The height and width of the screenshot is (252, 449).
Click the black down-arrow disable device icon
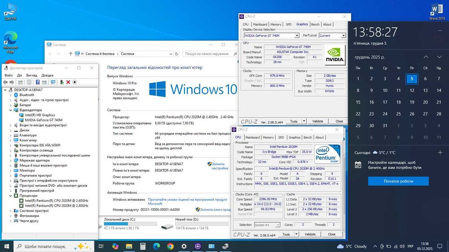pos(75,82)
